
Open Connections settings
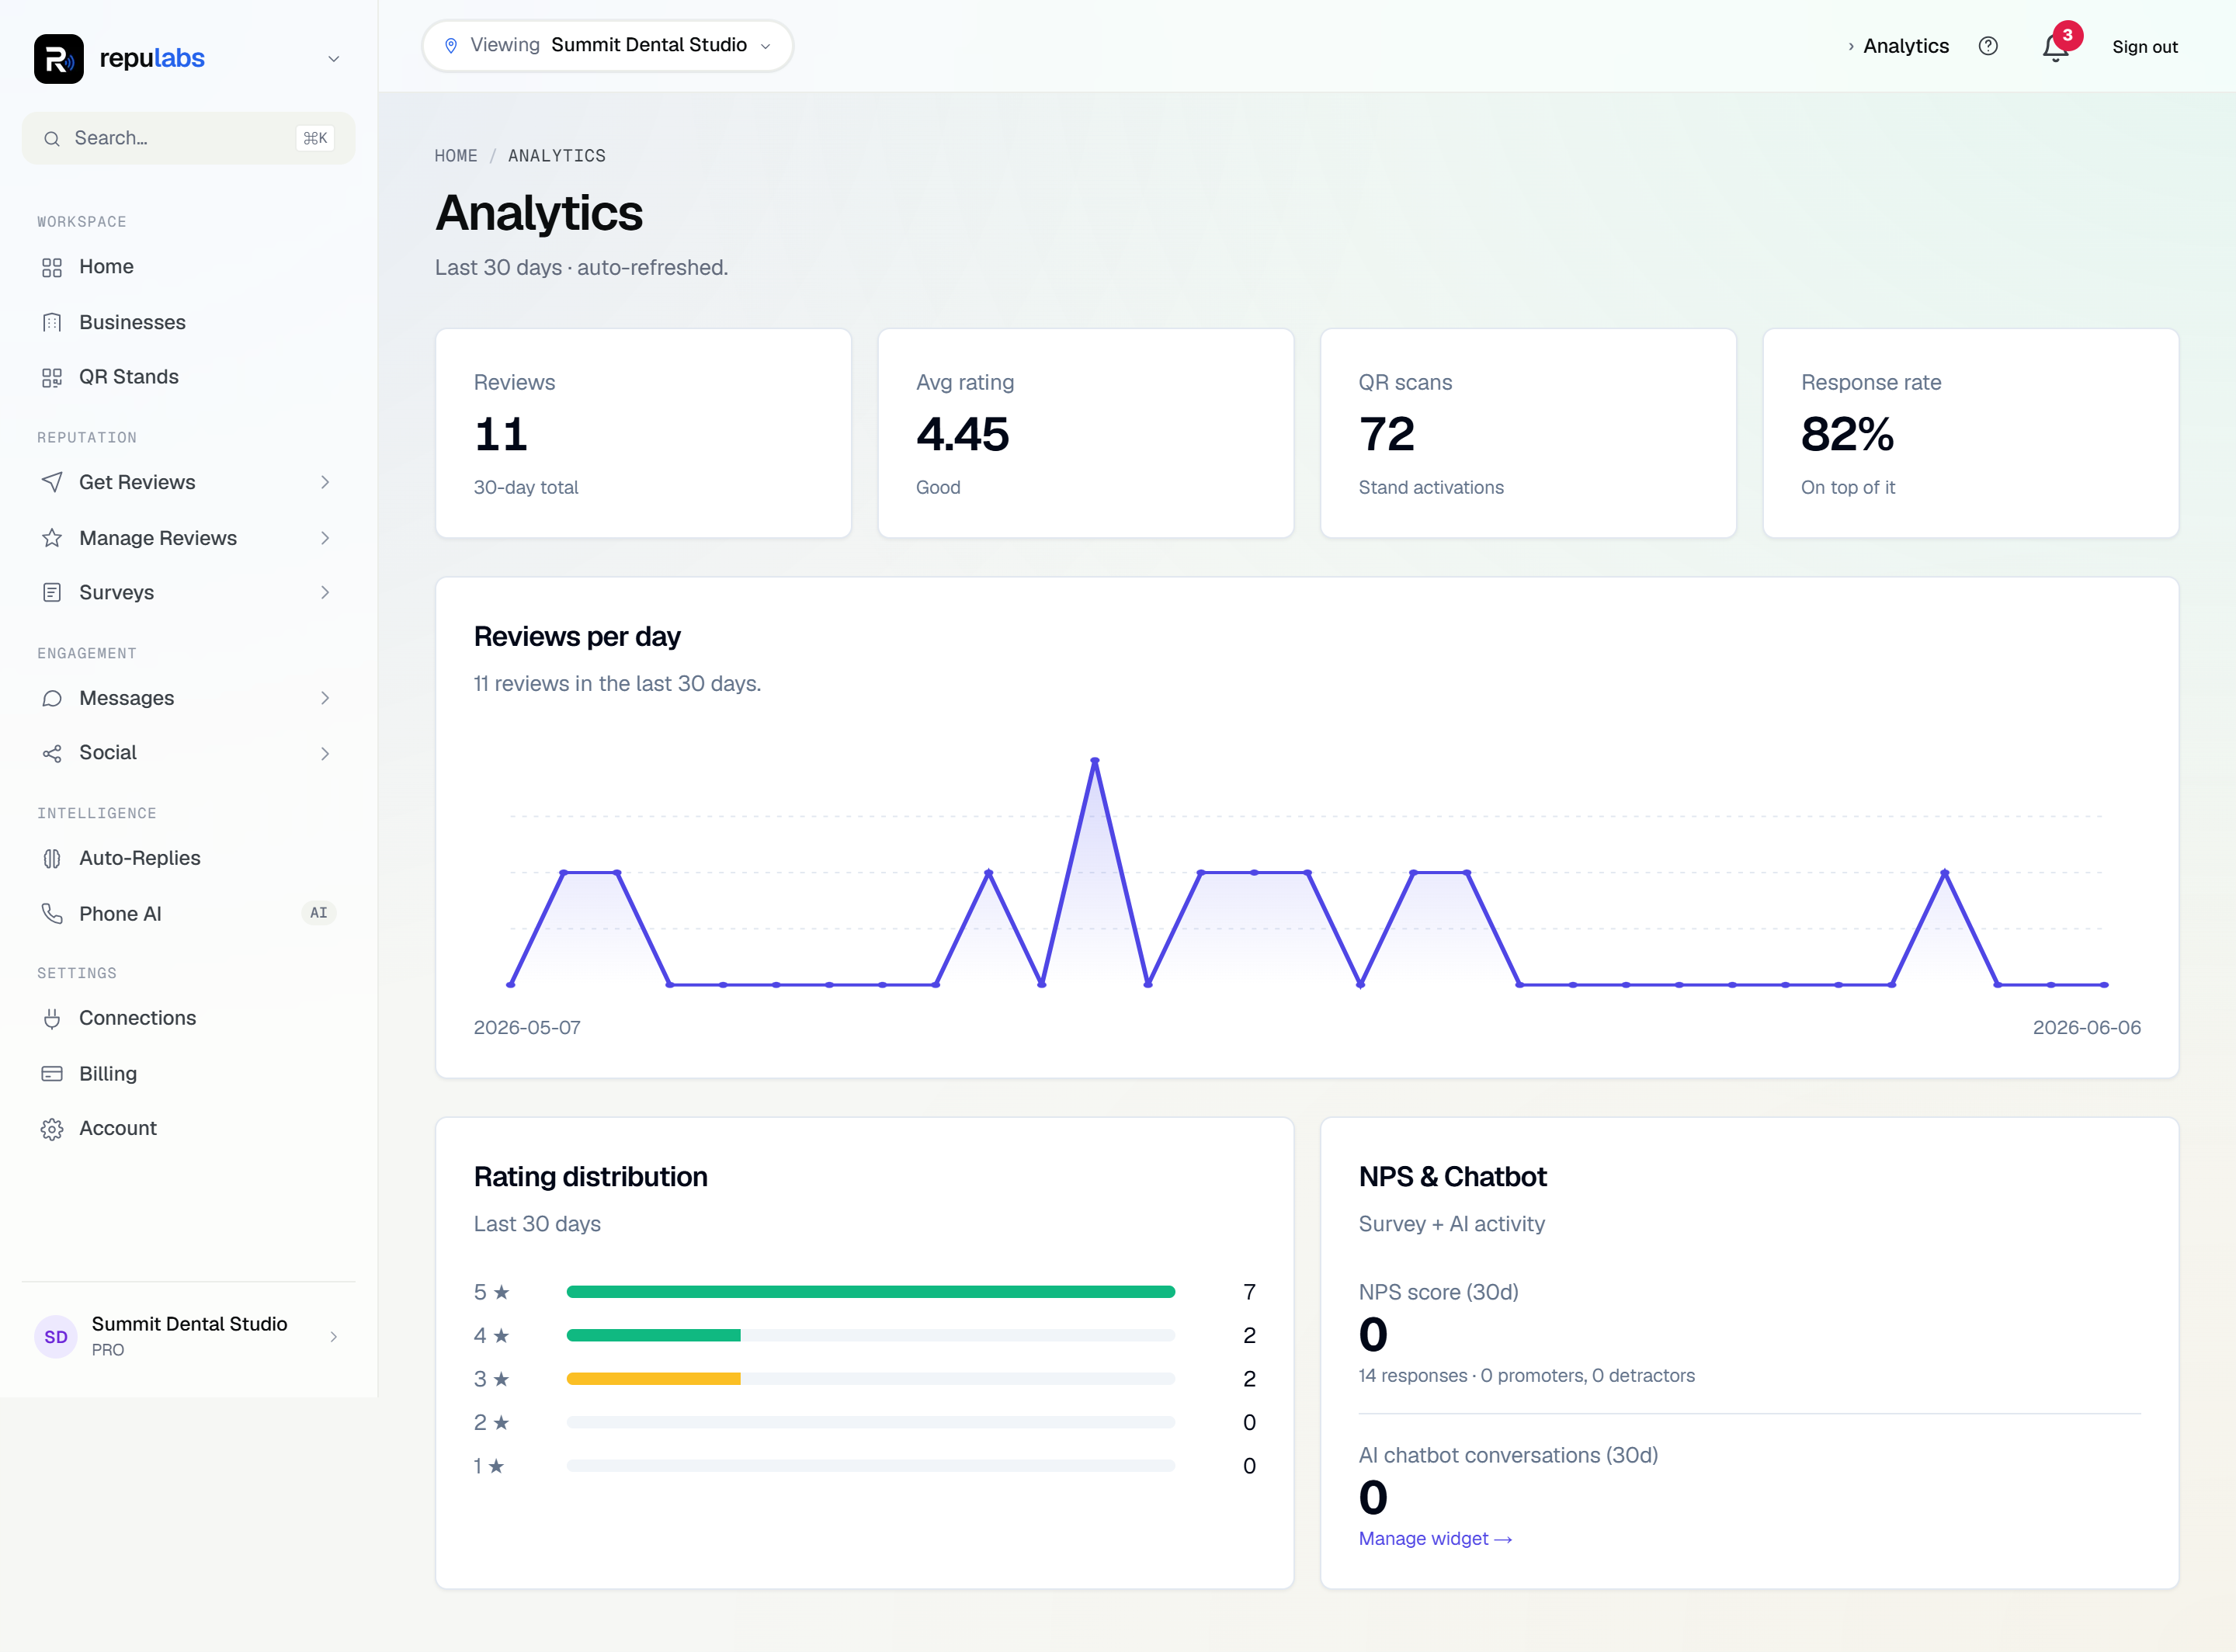click(188, 1018)
